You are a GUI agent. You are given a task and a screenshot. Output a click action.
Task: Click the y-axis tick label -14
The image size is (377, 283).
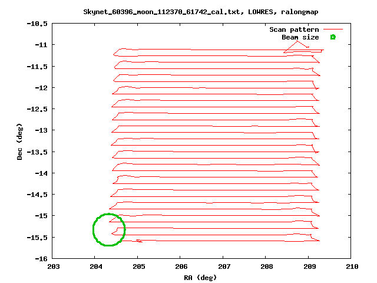click(x=41, y=173)
